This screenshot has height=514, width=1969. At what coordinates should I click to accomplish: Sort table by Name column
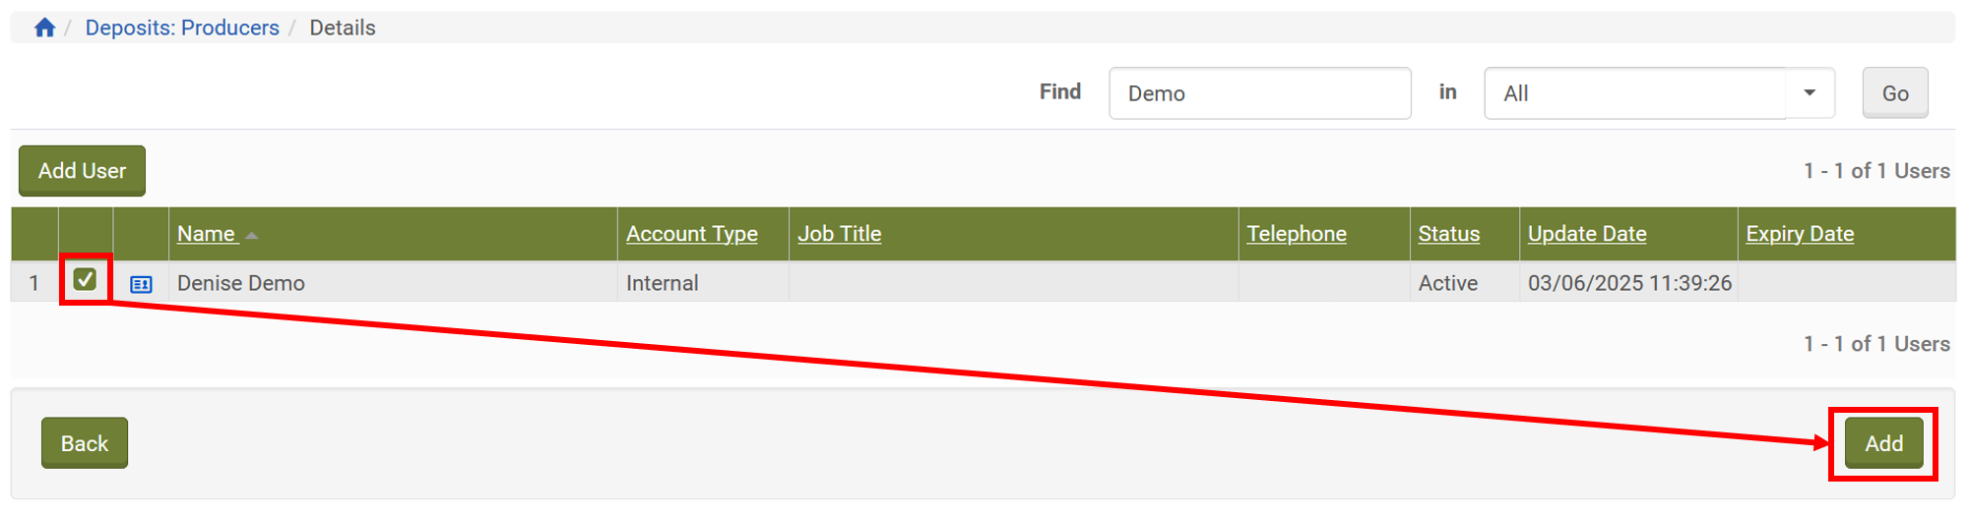(206, 234)
